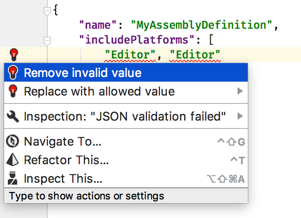Select Inspect This… action
This screenshot has height=218, width=301.
point(126,178)
